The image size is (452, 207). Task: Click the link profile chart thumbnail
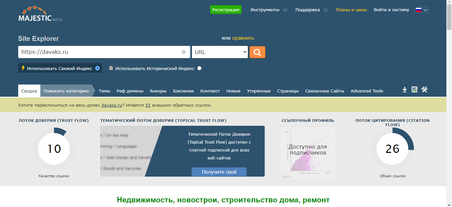point(308,153)
